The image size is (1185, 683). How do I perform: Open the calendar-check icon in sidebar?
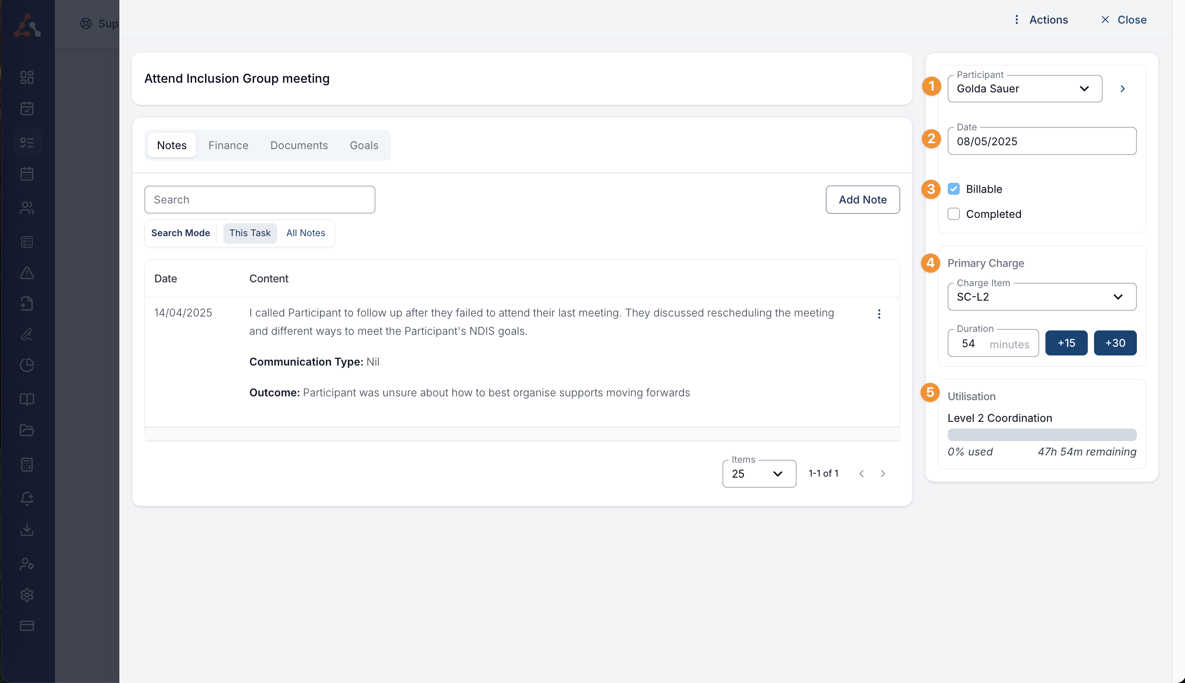(27, 108)
